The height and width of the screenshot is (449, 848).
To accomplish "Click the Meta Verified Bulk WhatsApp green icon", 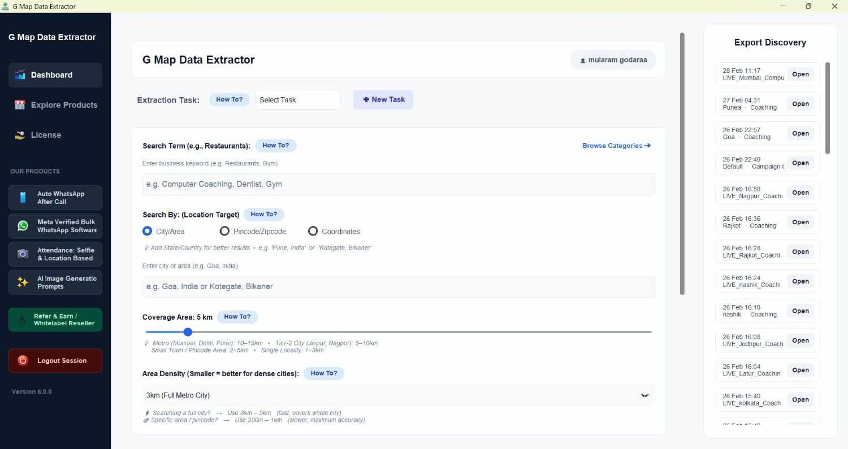I will (21, 225).
